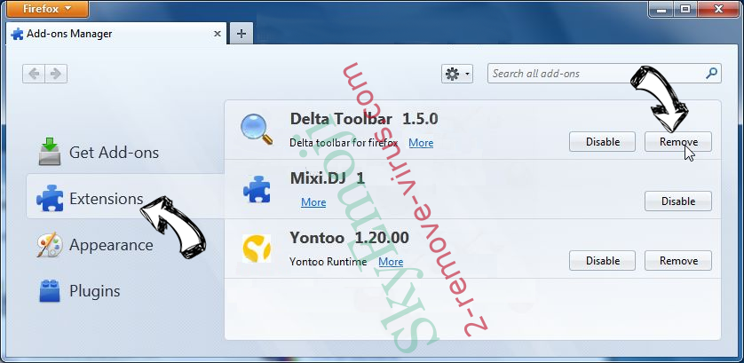744x363 pixels.
Task: Click the 'Delta toolbar for firefox' description
Action: click(x=344, y=143)
